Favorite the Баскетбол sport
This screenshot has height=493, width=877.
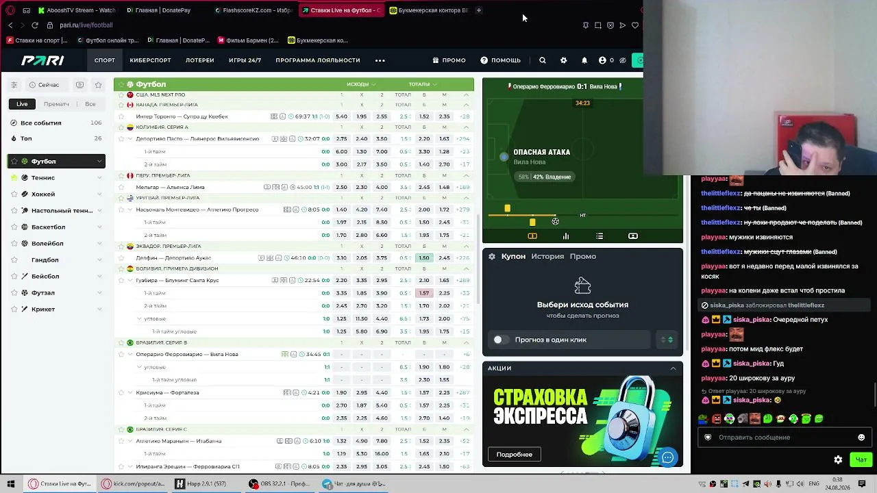pos(14,227)
